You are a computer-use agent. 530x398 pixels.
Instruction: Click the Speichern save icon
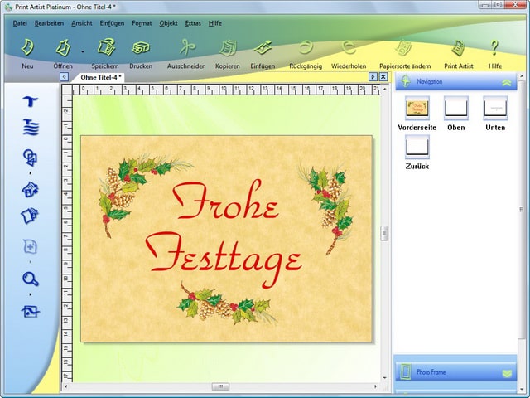104,47
